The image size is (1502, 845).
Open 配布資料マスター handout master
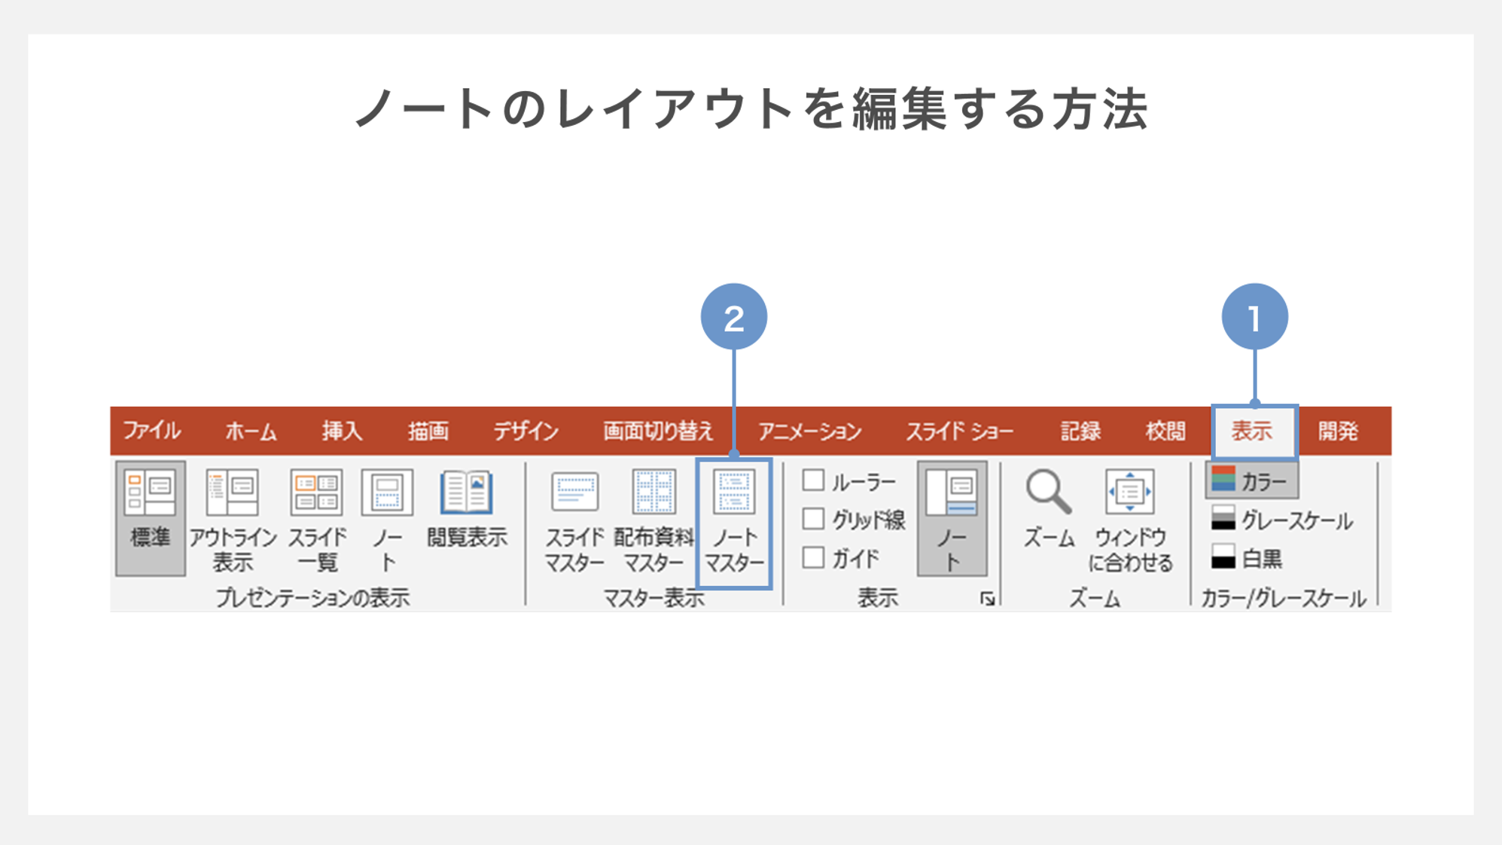tap(654, 520)
